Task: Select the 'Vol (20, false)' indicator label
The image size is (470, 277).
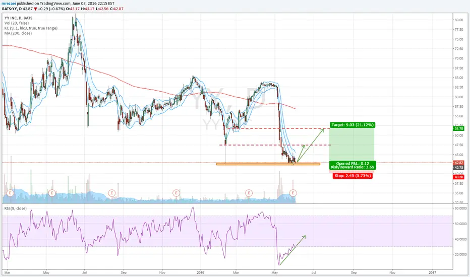Action: click(17, 23)
